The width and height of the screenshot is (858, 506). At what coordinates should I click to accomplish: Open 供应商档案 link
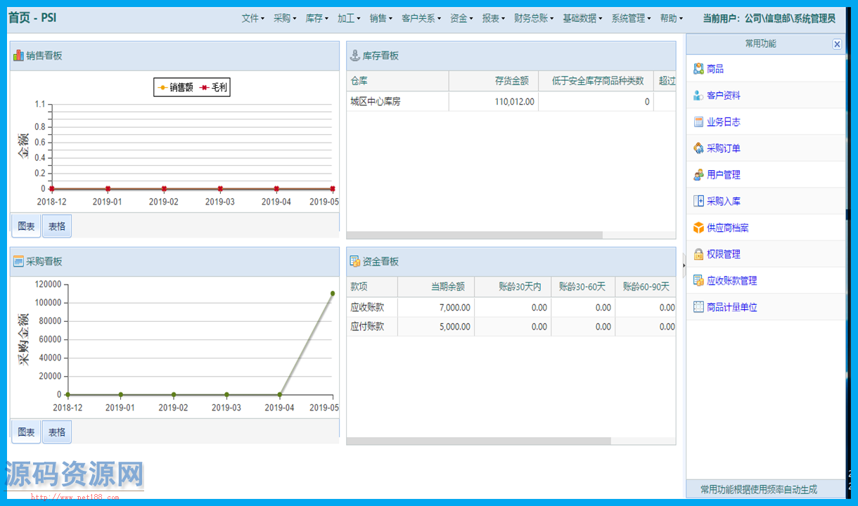(728, 228)
